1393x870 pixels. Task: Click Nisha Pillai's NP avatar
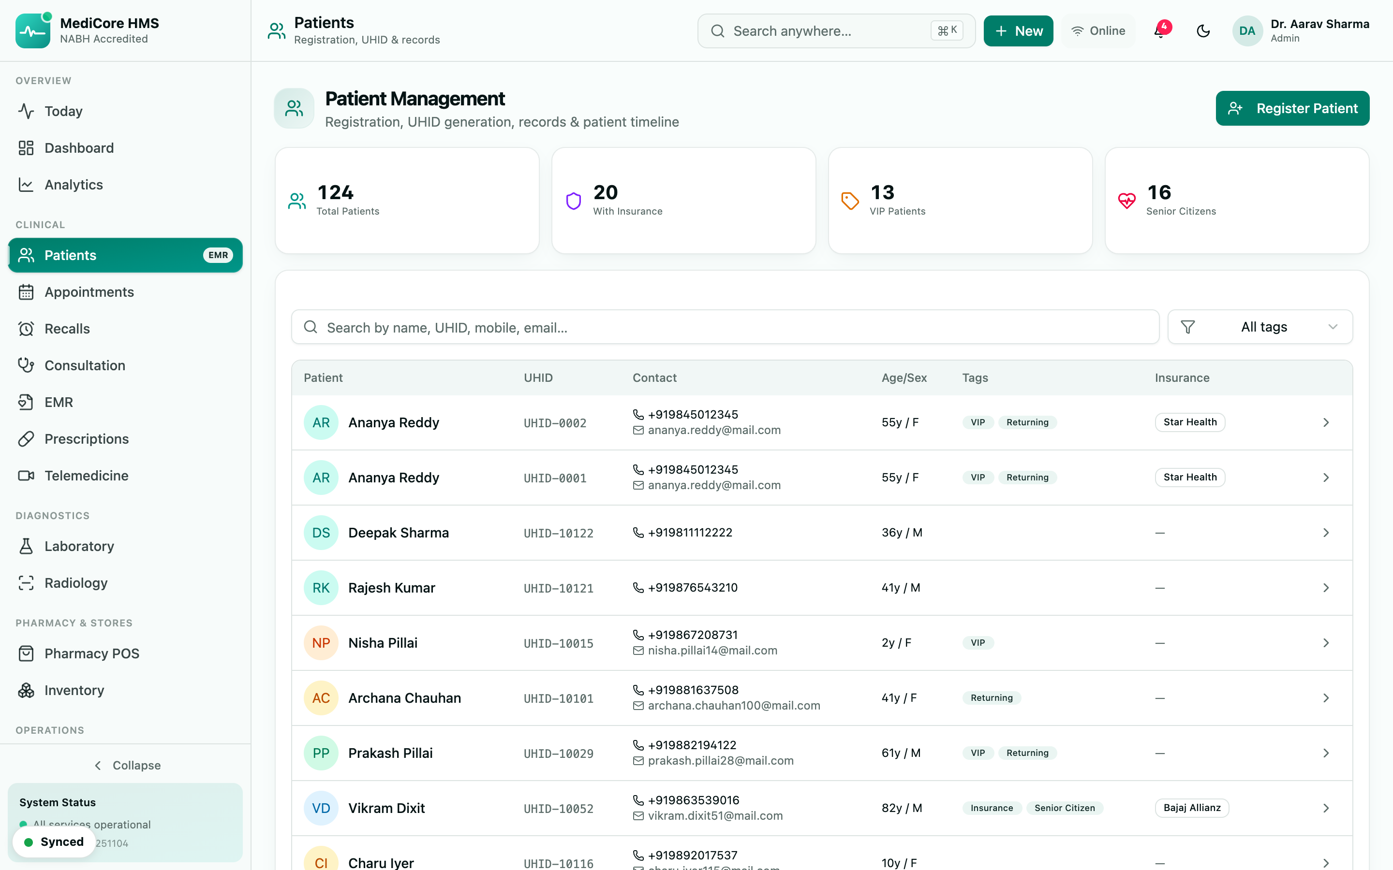[x=321, y=643]
